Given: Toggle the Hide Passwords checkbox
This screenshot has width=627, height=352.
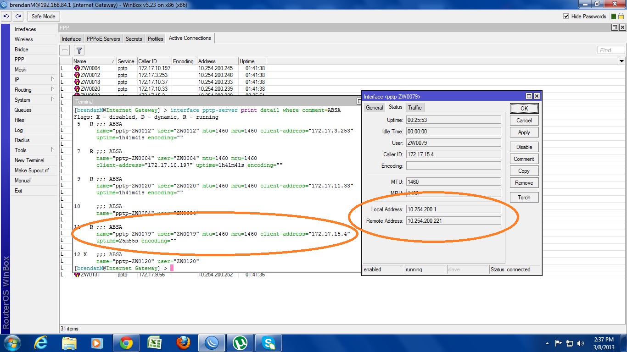Looking at the screenshot, I should click(566, 16).
